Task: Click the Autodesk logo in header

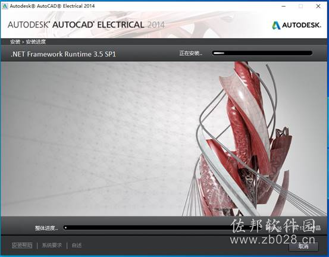Action: point(296,25)
